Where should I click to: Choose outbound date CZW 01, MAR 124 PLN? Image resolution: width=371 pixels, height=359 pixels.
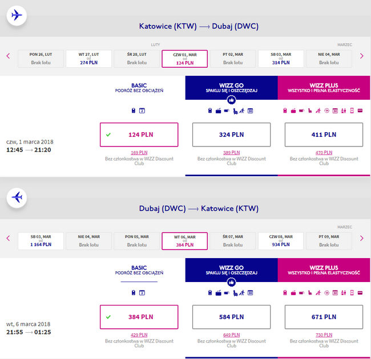(x=184, y=59)
